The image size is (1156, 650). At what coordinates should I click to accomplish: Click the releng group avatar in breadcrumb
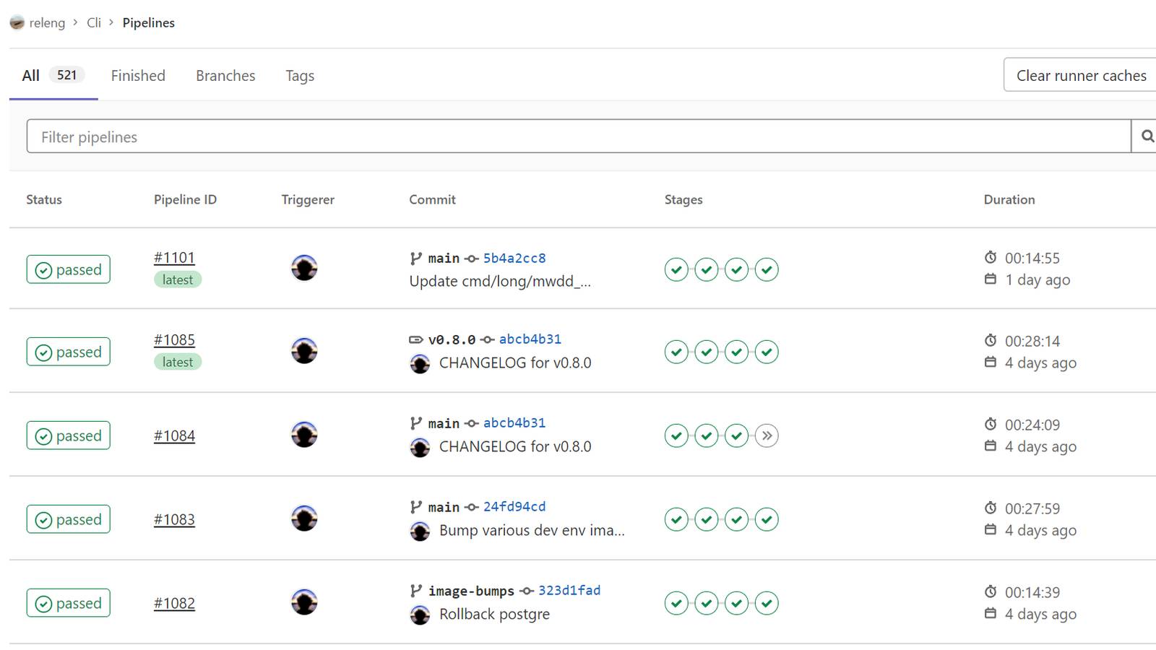pyautogui.click(x=17, y=22)
